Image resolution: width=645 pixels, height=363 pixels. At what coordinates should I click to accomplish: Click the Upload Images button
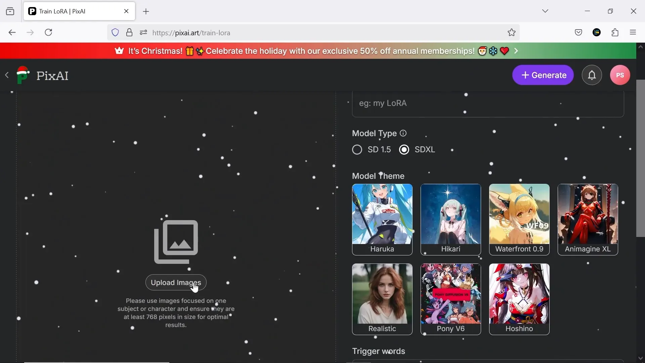pyautogui.click(x=176, y=283)
